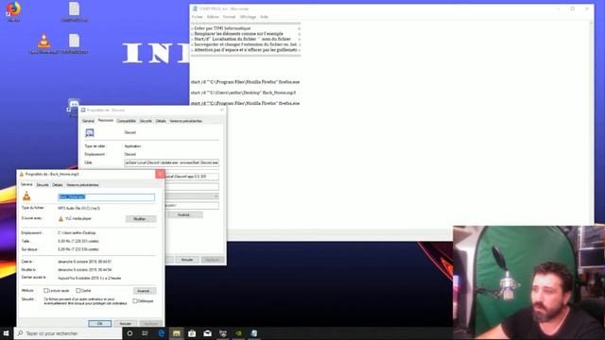Click the Modifier button for default app

[x=141, y=218]
